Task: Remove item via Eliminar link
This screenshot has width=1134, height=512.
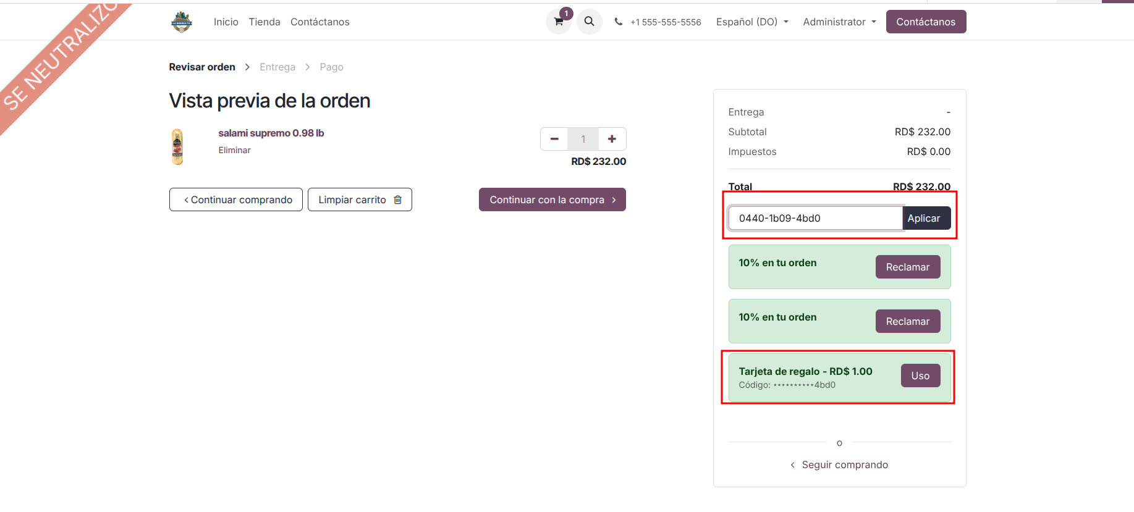Action: pos(234,150)
